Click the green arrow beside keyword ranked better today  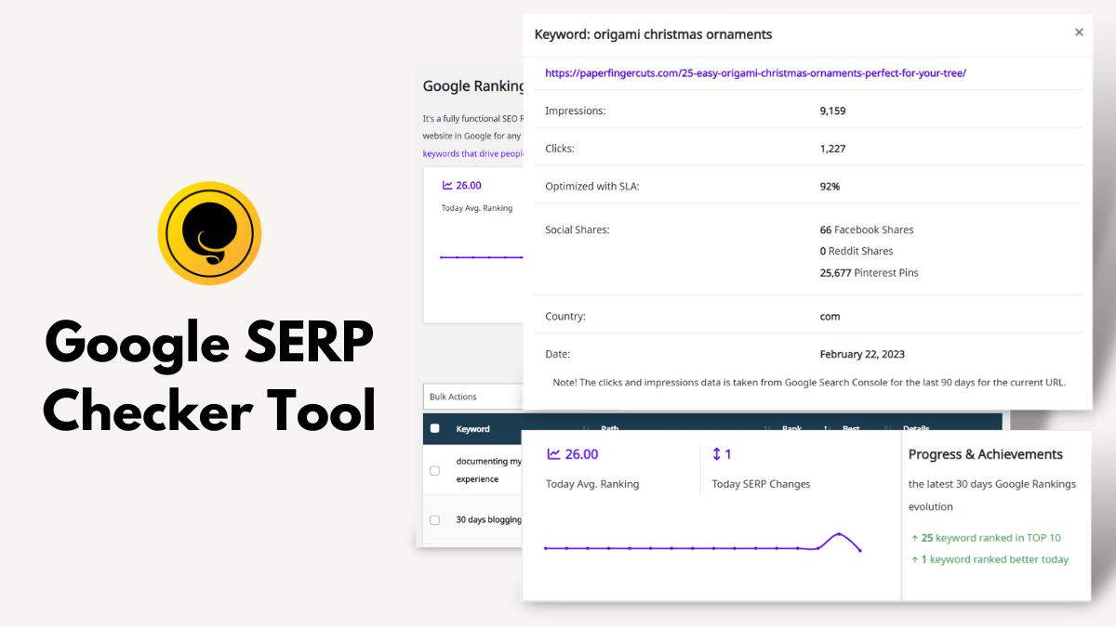point(914,559)
